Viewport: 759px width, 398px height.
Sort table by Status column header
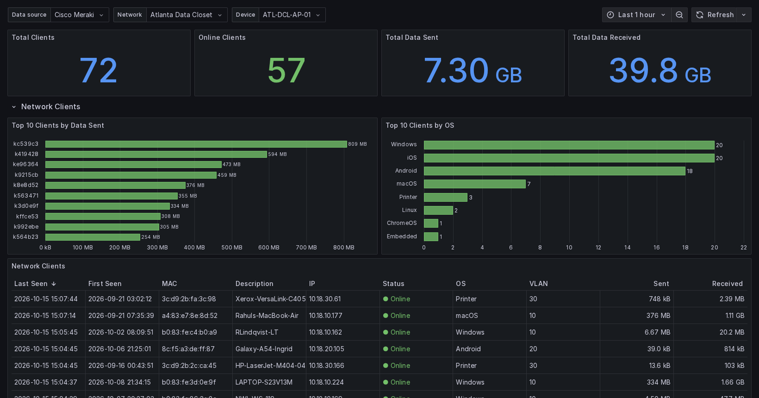point(393,284)
